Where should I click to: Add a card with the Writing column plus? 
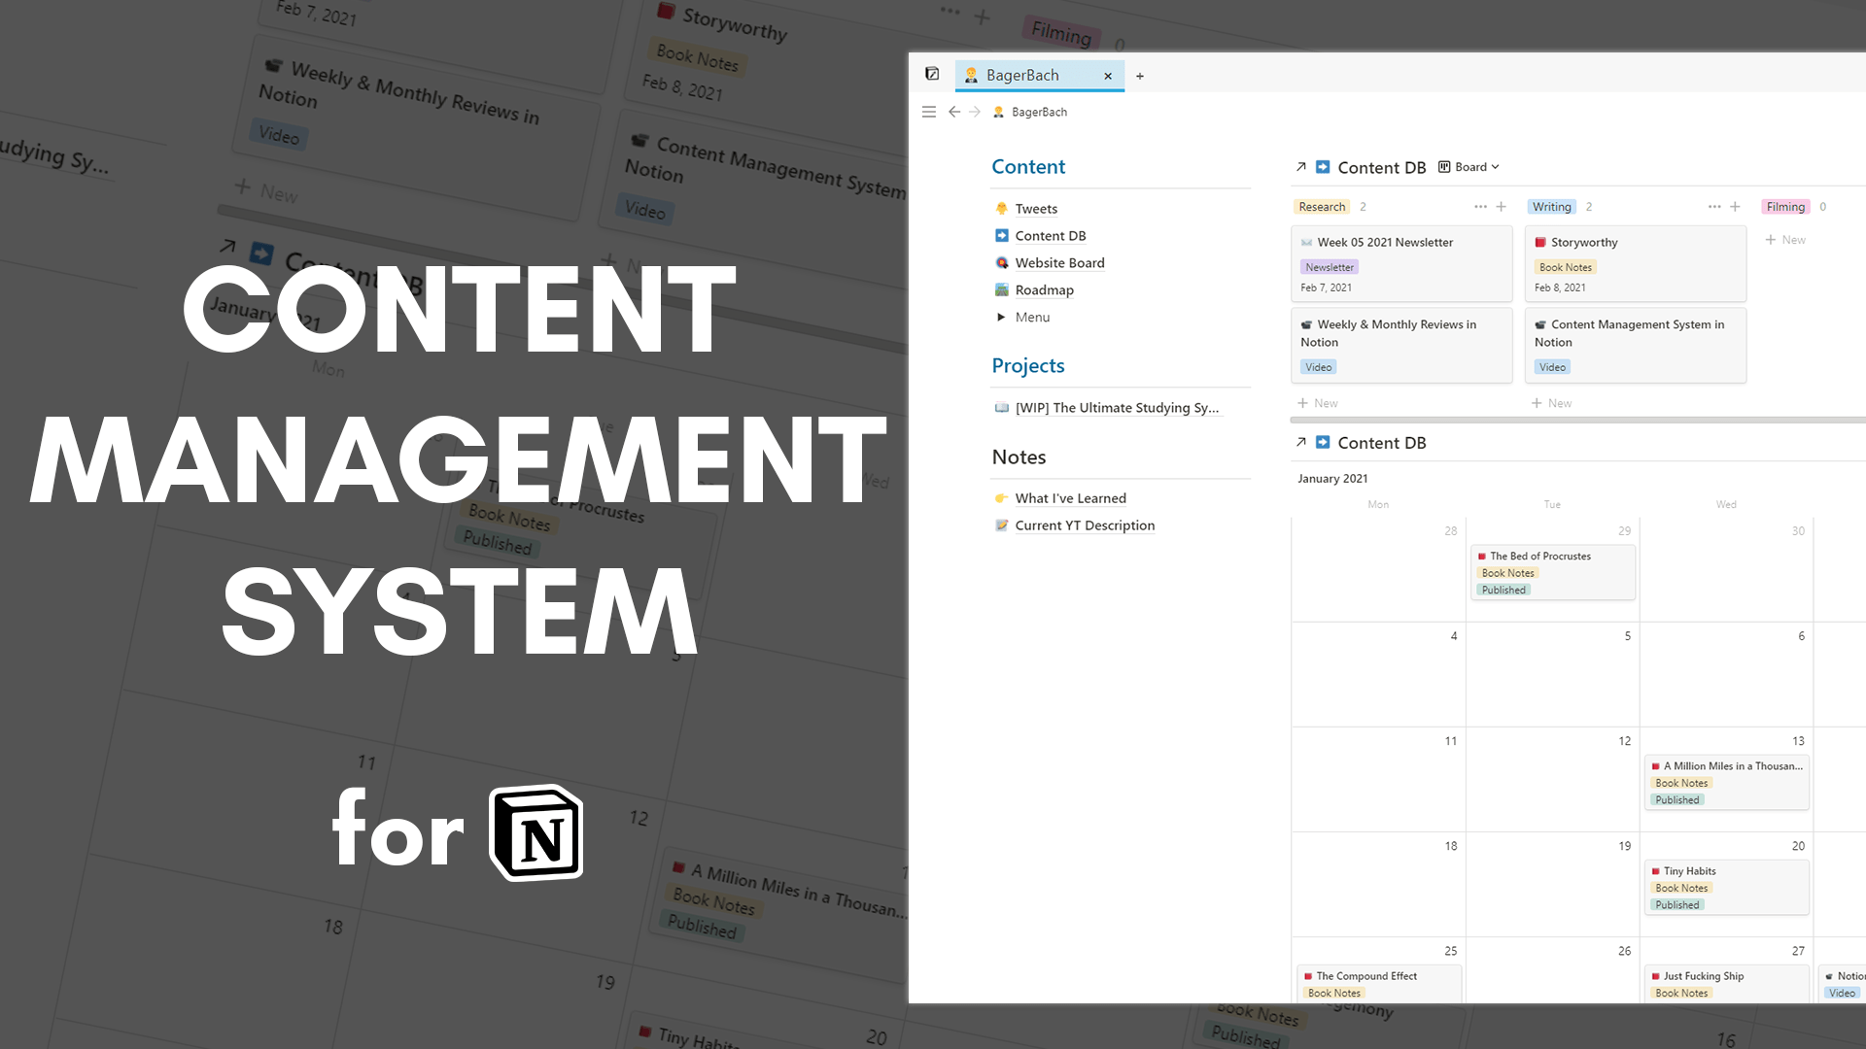(1735, 207)
